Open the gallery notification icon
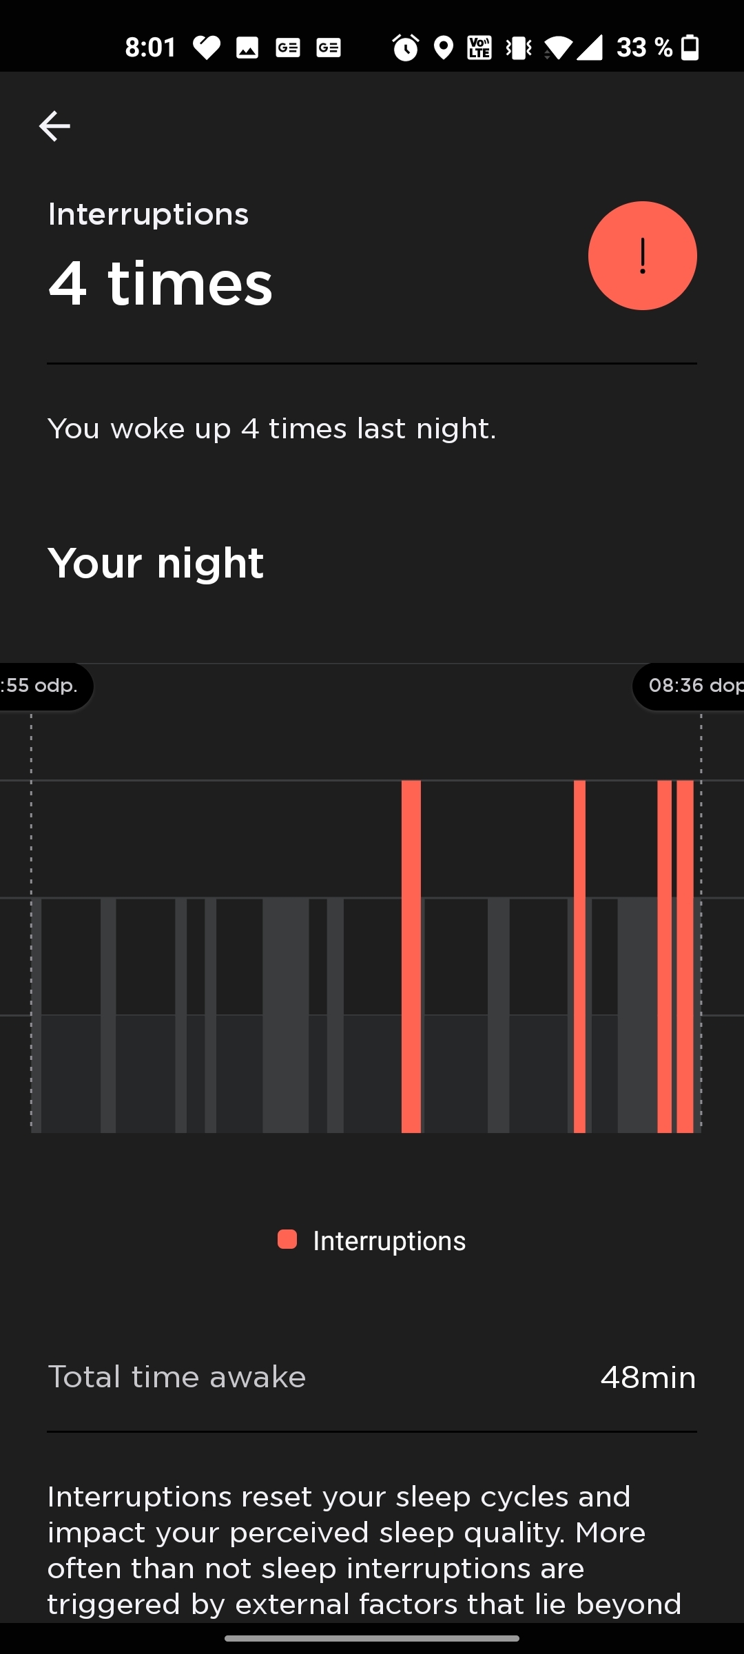744x1654 pixels. click(247, 47)
